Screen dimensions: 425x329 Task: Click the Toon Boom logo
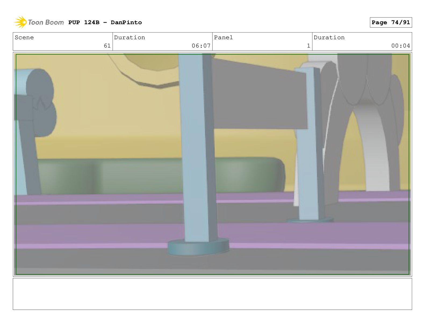pos(39,22)
